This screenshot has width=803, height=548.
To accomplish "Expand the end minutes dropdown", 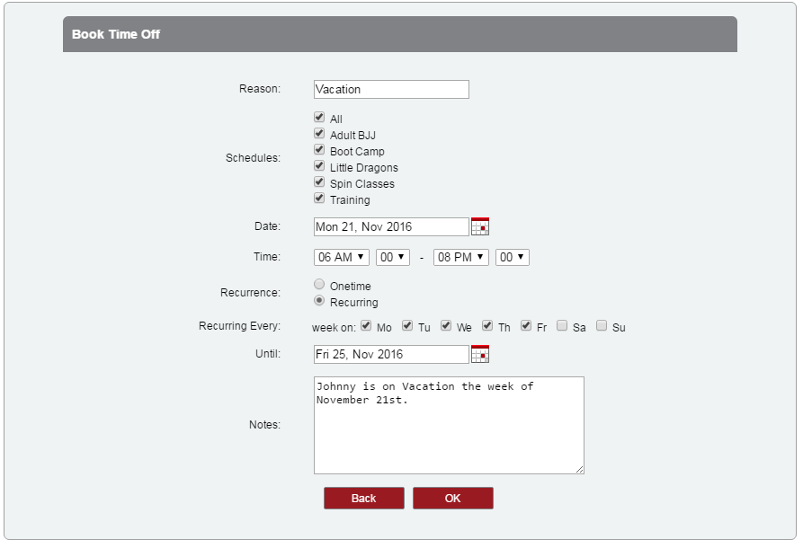I will coord(512,257).
